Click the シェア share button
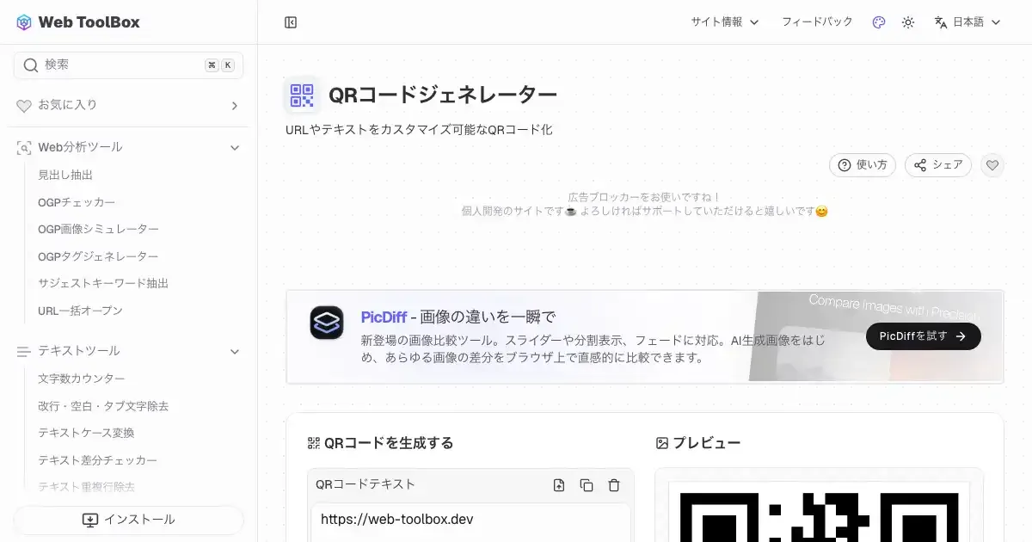This screenshot has height=542, width=1032. 937,165
